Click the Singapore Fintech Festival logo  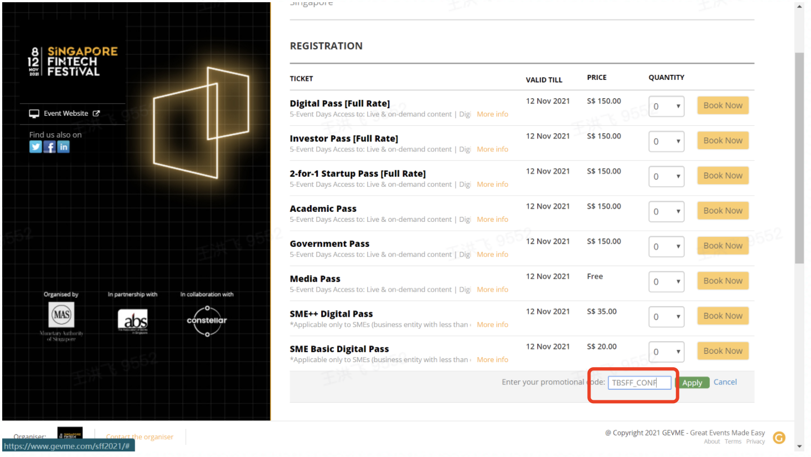tap(73, 61)
